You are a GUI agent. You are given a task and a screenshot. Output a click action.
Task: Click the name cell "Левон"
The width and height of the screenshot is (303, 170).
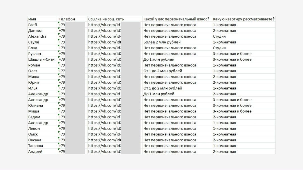(34, 128)
